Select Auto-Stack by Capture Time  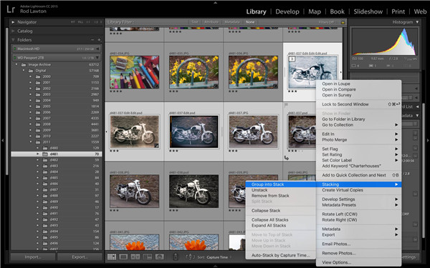280,255
